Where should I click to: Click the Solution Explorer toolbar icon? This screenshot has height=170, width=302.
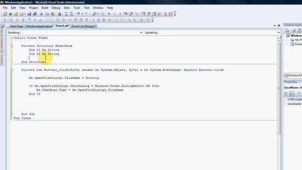[x=143, y=14]
